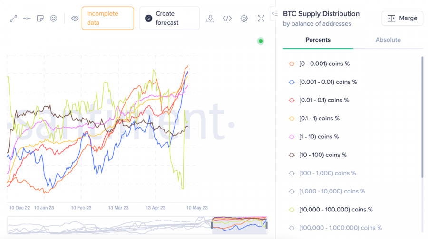Open chart settings gear
This screenshot has width=428, height=239.
coord(244,18)
